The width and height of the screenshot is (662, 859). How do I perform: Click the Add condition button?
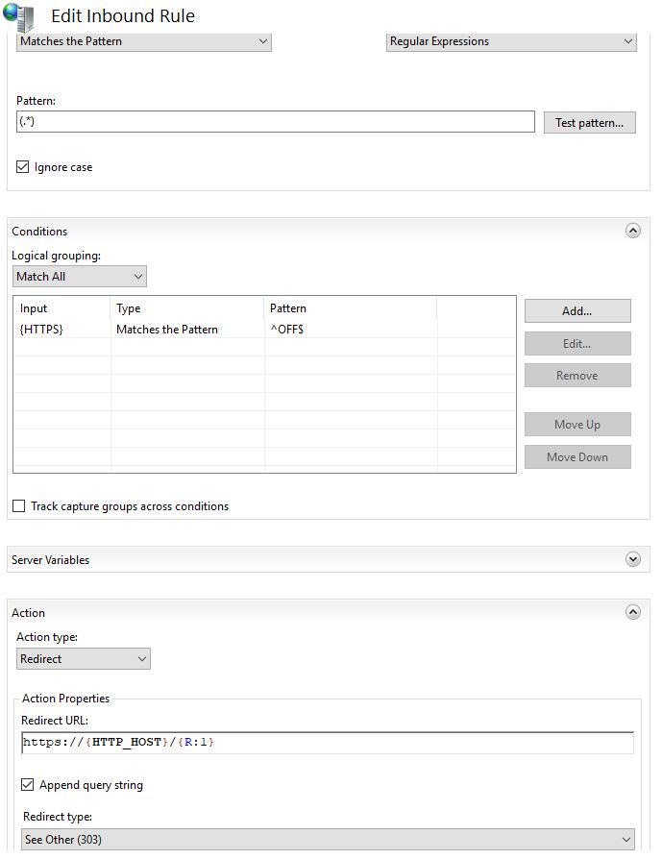tap(577, 311)
